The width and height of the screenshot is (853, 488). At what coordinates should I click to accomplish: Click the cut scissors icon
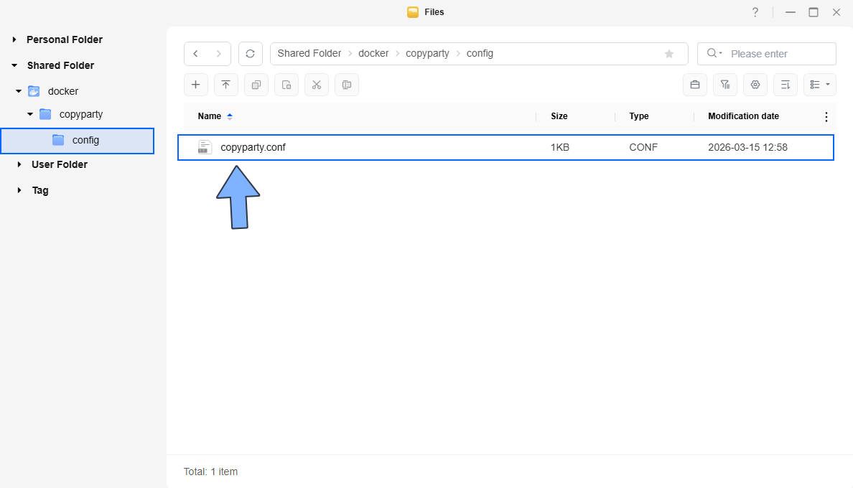(x=316, y=85)
